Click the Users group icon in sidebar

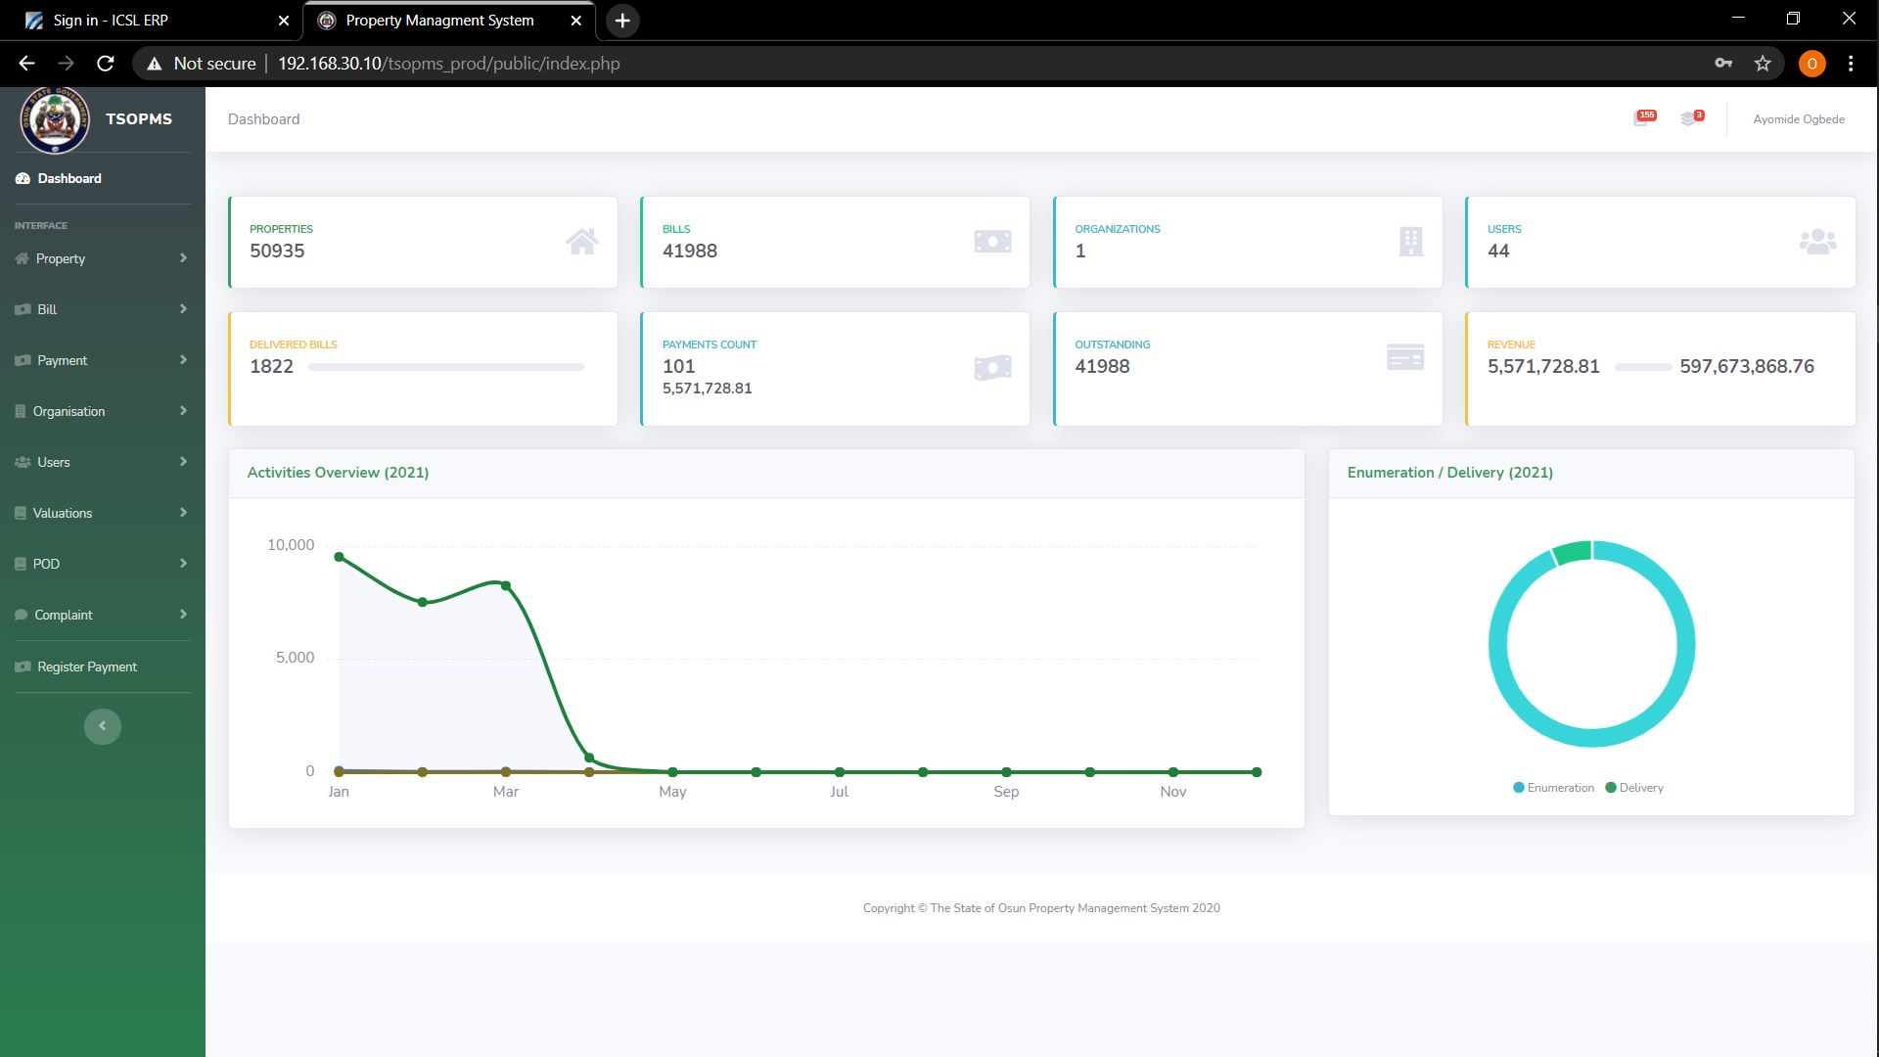tap(23, 462)
